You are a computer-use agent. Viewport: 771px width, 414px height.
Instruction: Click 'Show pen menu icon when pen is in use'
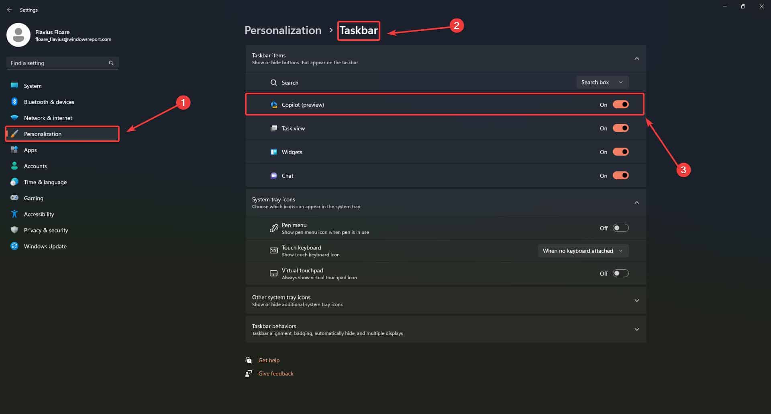(x=325, y=232)
